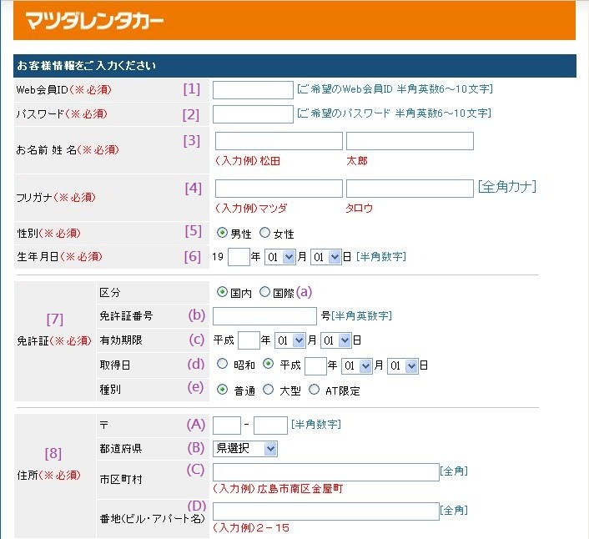Open birth month dropdown in 生年月日 row

(280, 257)
